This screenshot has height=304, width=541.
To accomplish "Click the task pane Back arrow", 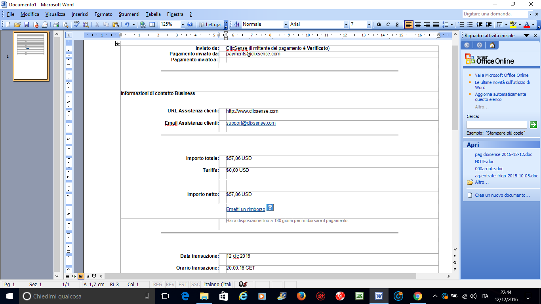I will [x=467, y=45].
